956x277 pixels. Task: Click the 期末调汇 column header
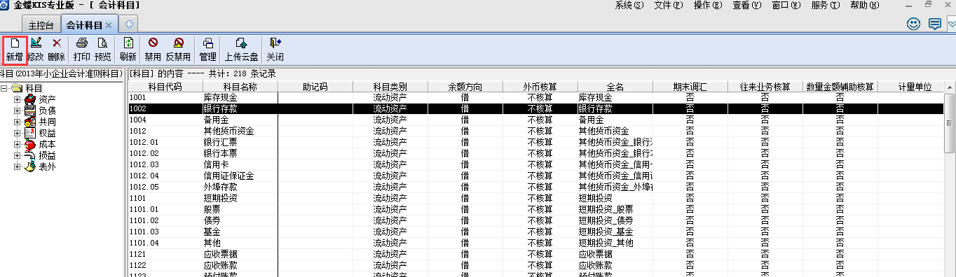(x=690, y=87)
